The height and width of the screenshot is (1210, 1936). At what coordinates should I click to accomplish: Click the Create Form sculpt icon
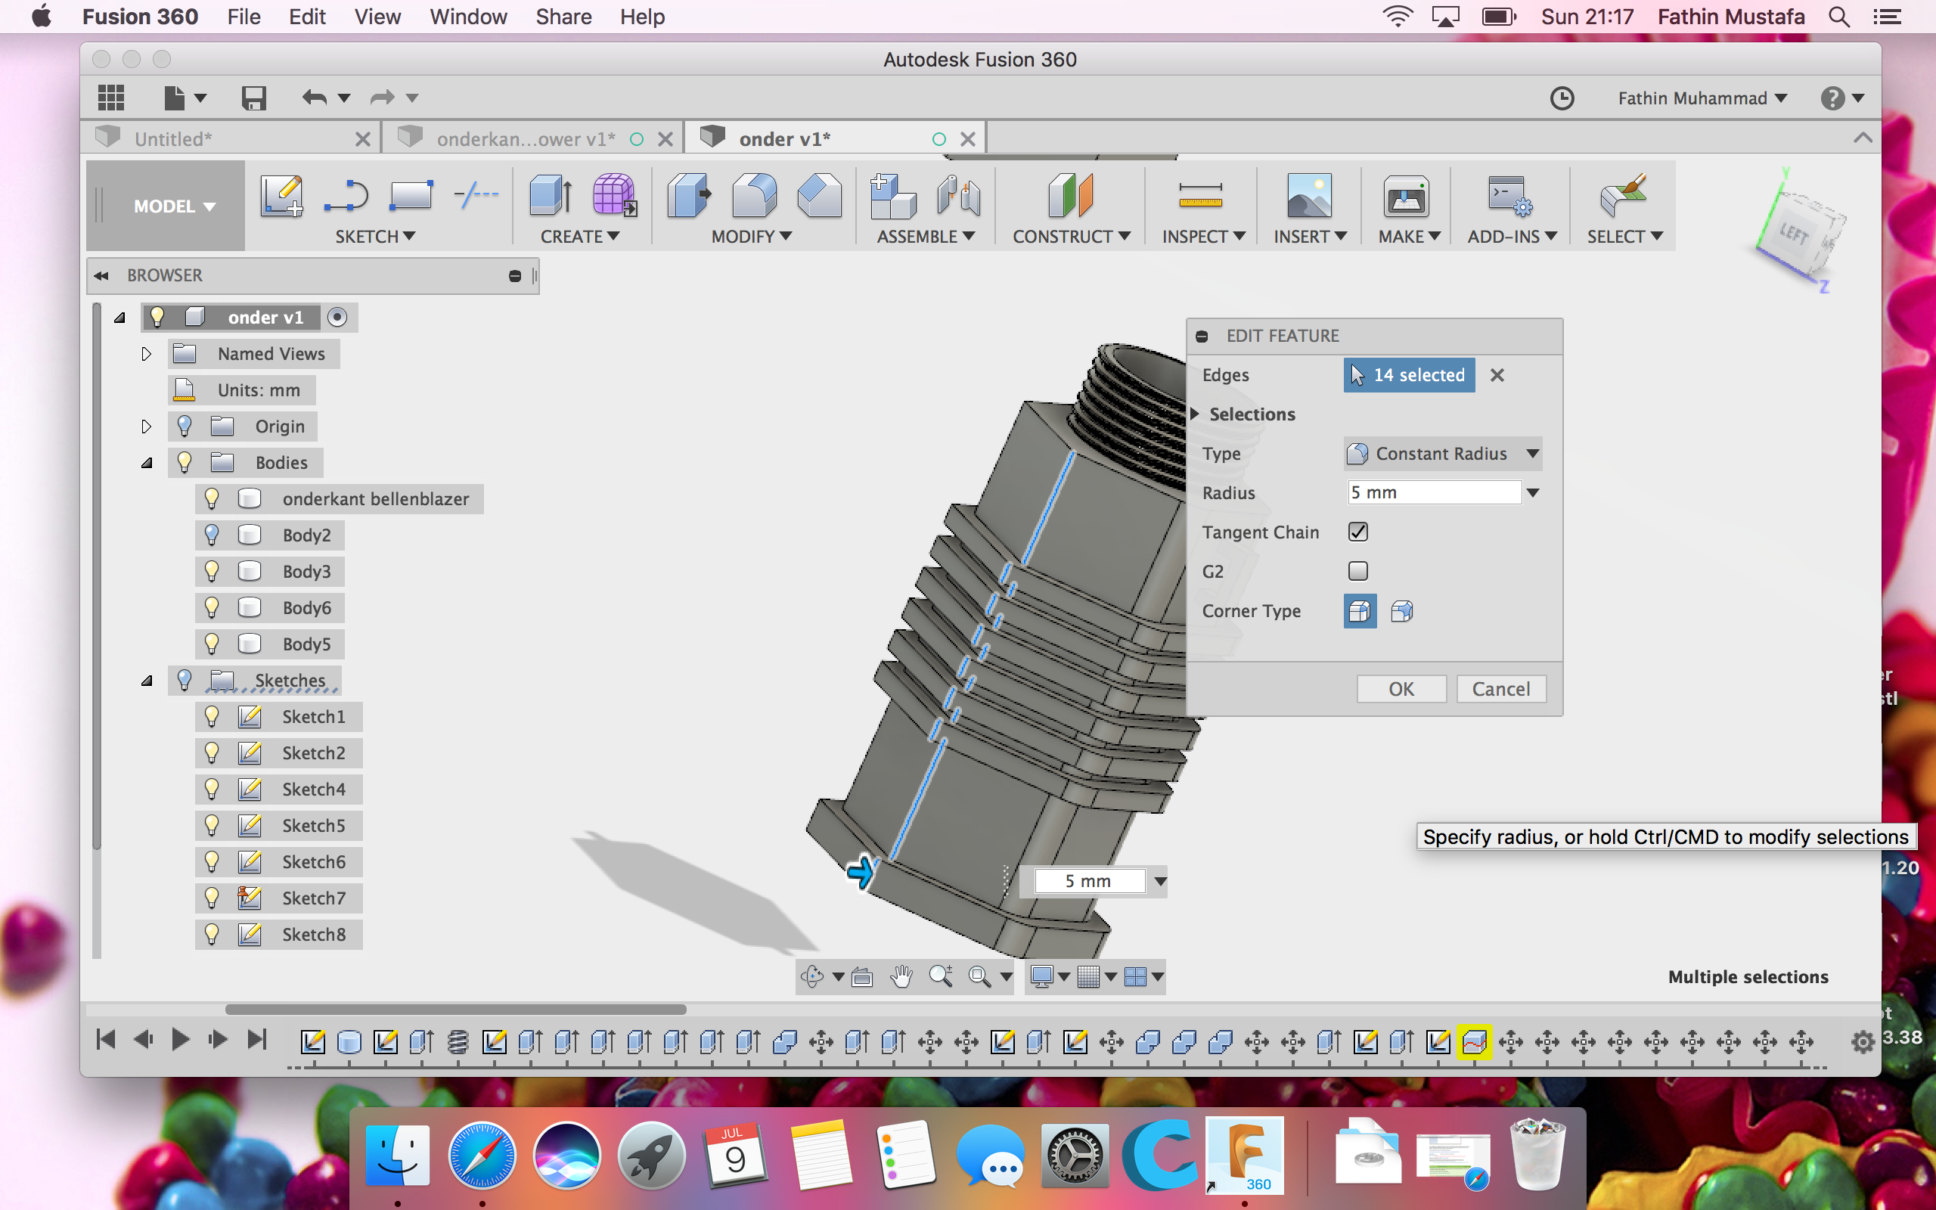[614, 196]
